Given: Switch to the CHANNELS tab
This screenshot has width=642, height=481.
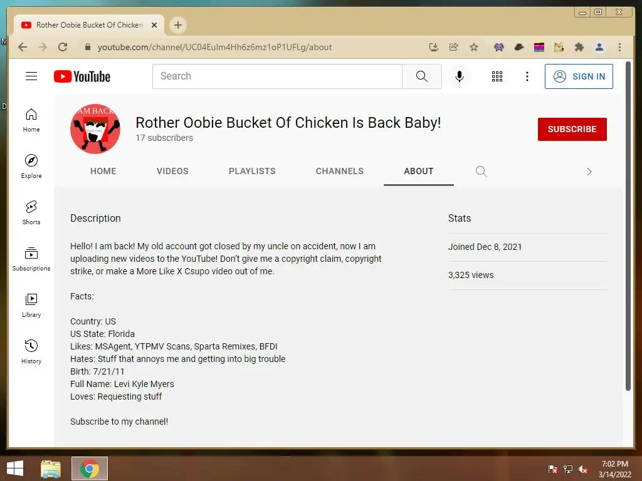Looking at the screenshot, I should pos(339,172).
